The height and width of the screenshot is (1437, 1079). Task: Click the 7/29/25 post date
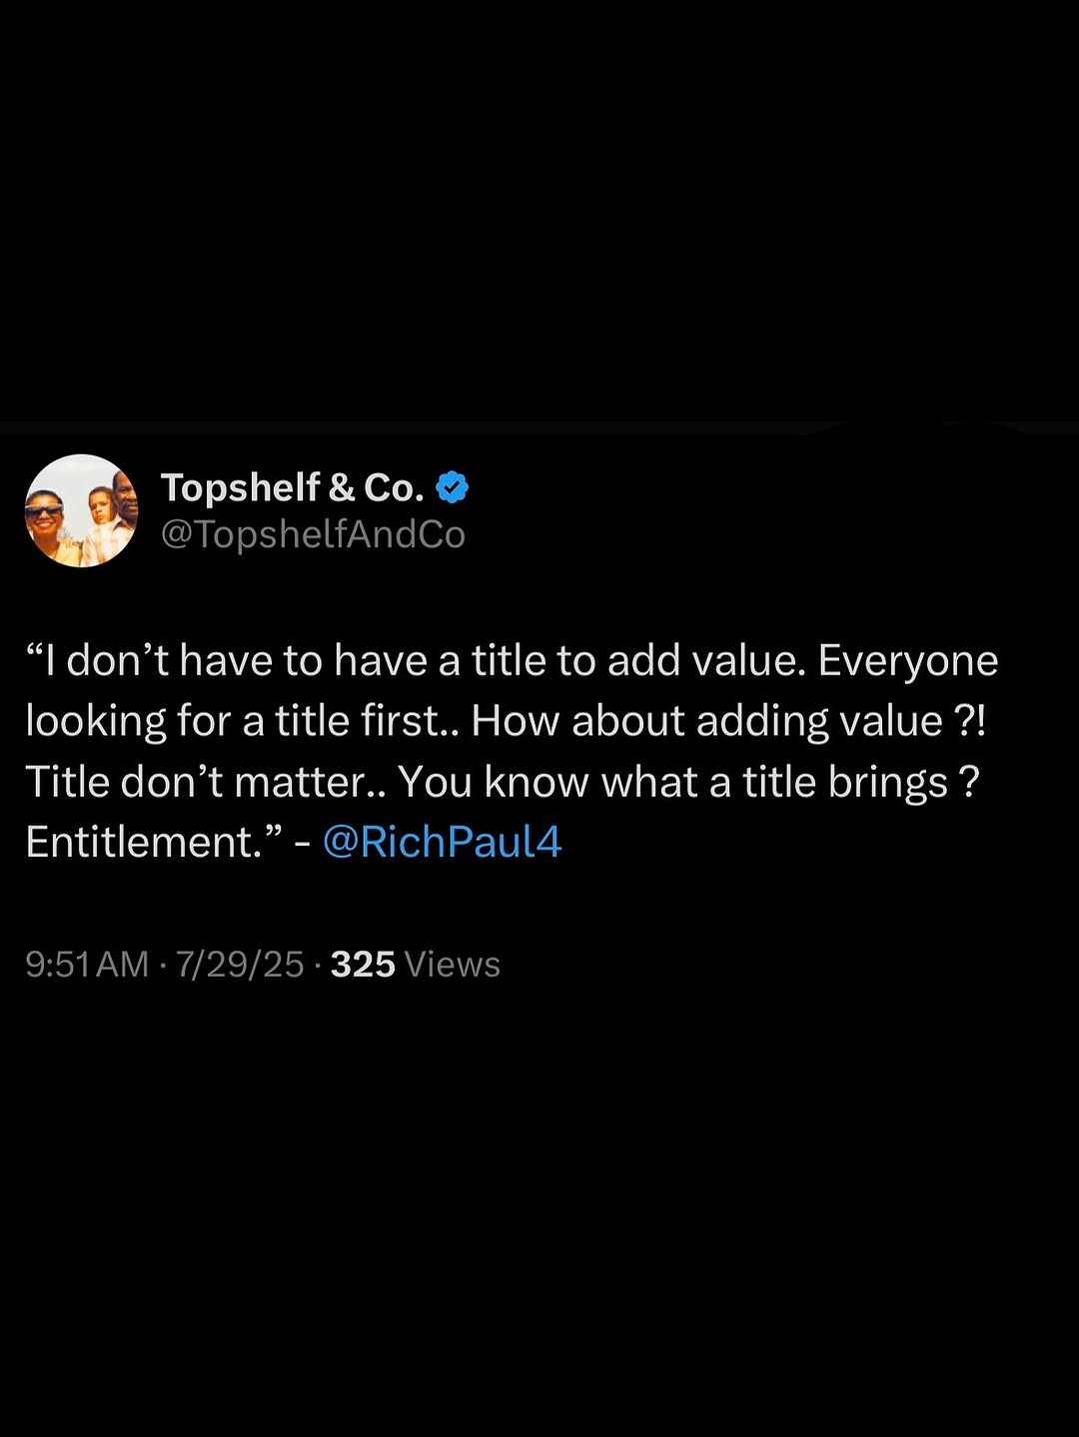240,964
